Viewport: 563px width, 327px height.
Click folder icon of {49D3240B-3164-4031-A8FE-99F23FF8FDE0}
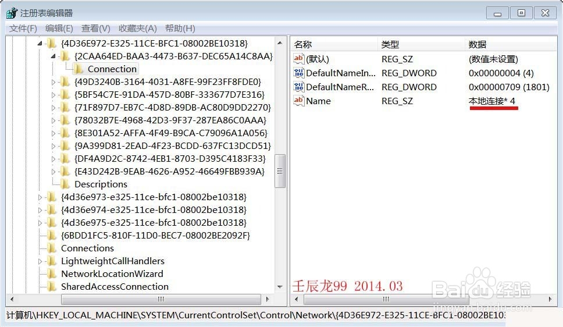point(65,82)
